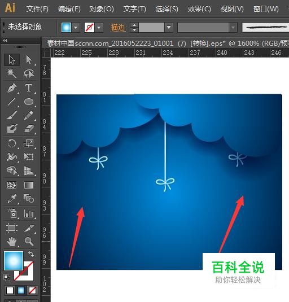The image size is (289, 302).
Task: Pick the Slice tool
Action: [29, 228]
